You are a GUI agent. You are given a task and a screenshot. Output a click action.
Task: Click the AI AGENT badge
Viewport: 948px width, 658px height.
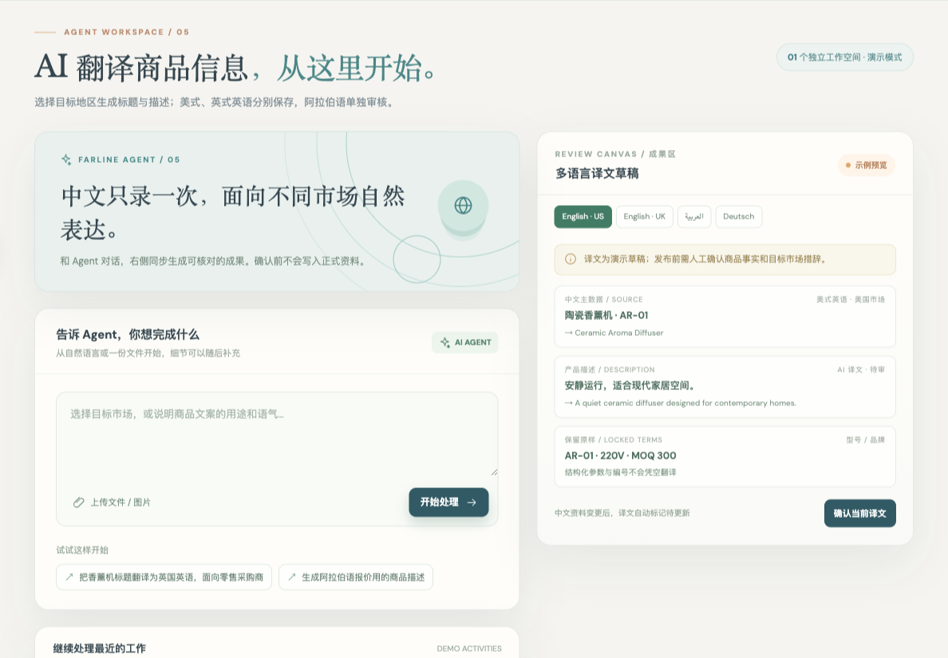[x=465, y=343]
